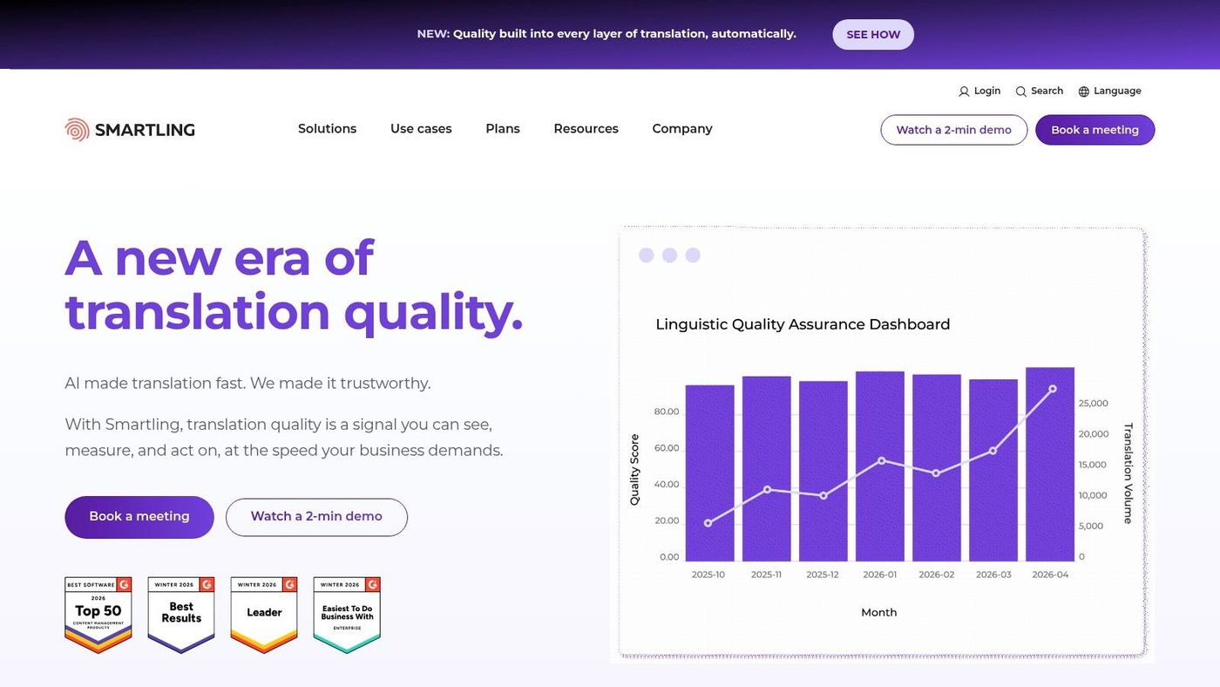Click the Linguistic Quality Assurance Dashboard image

click(882, 445)
